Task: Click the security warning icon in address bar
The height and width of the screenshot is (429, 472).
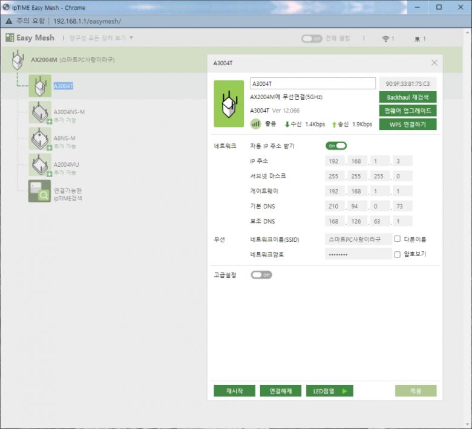Action: (x=8, y=21)
